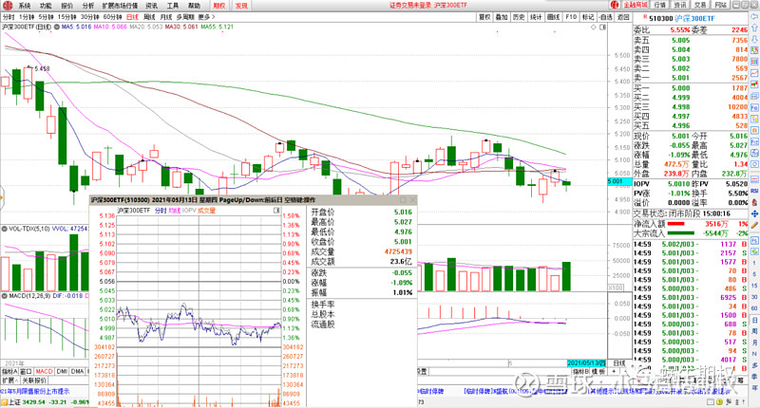760x408 pixels.
Task: Select the 30分钟 period
Action: point(90,17)
